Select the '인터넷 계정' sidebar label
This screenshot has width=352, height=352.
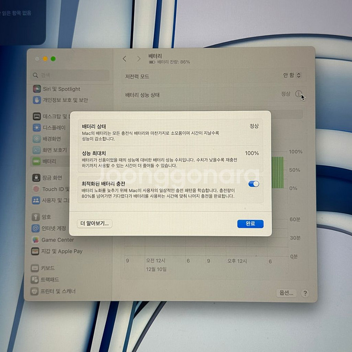54,228
